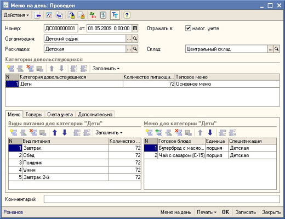Click the Дт/Кт postings result icon
The width and height of the screenshot is (285, 219).
tap(93, 15)
